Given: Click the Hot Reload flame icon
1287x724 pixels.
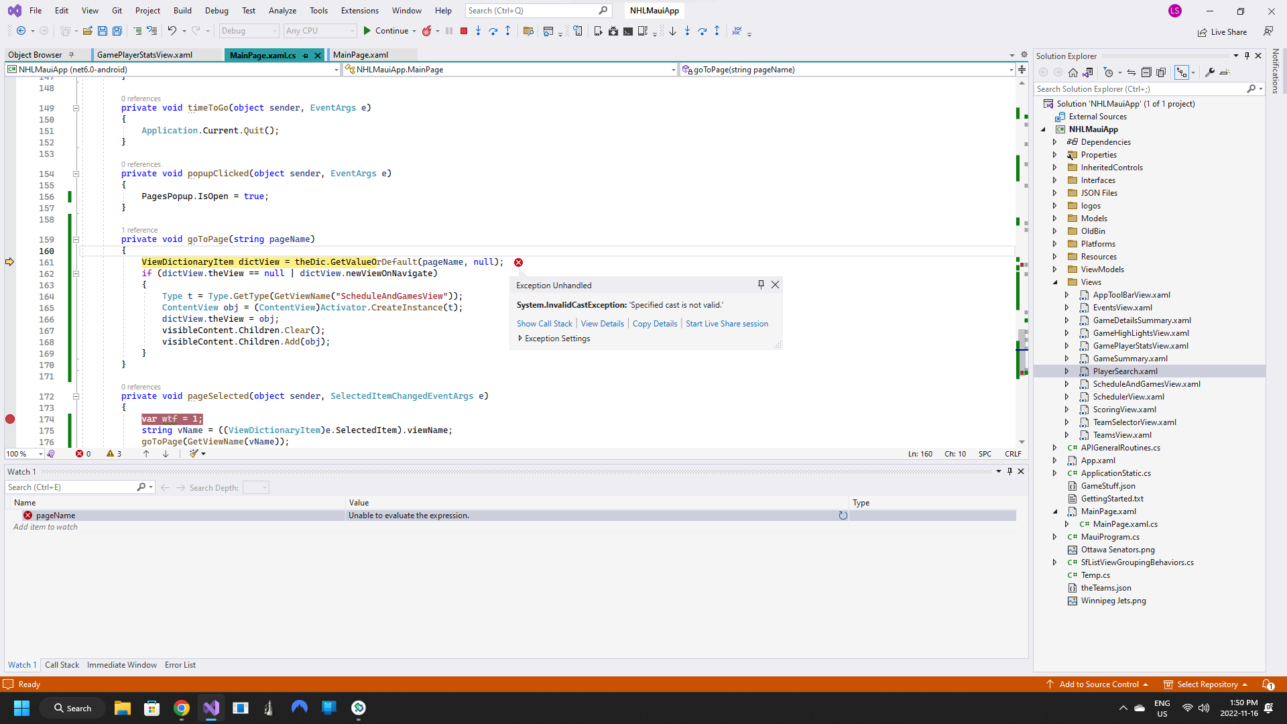Looking at the screenshot, I should tap(426, 31).
